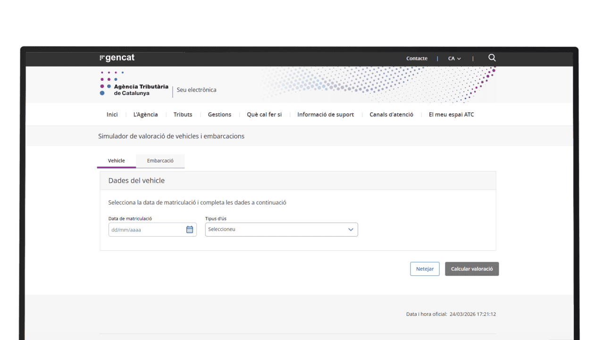Expand the Tipus d'ús dropdown
604x340 pixels.
pos(281,229)
